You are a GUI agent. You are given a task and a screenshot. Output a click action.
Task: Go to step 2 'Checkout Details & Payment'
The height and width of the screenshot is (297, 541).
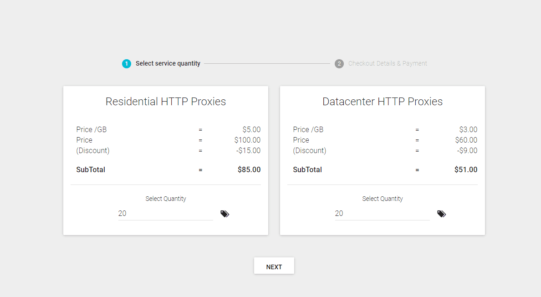(381, 63)
